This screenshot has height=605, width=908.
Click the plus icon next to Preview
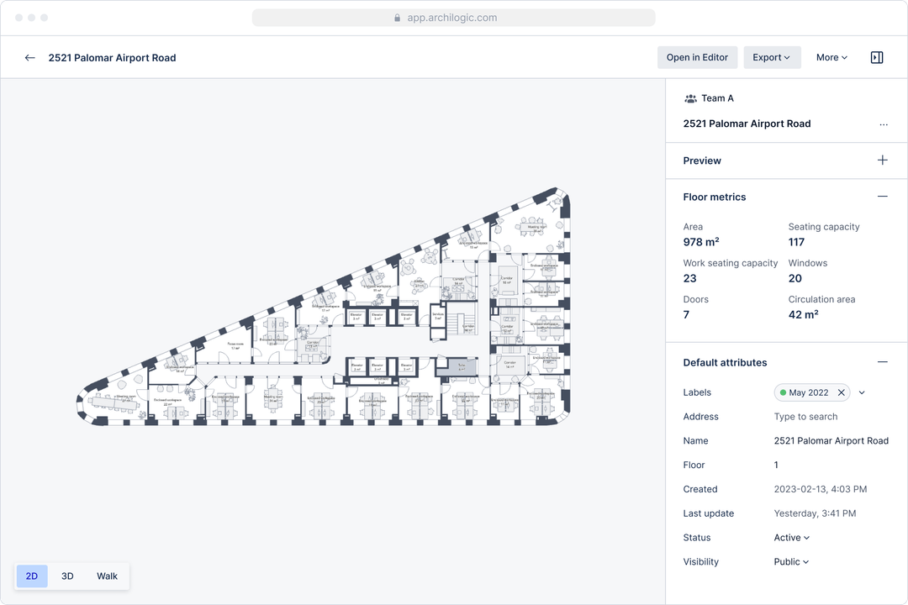click(882, 160)
